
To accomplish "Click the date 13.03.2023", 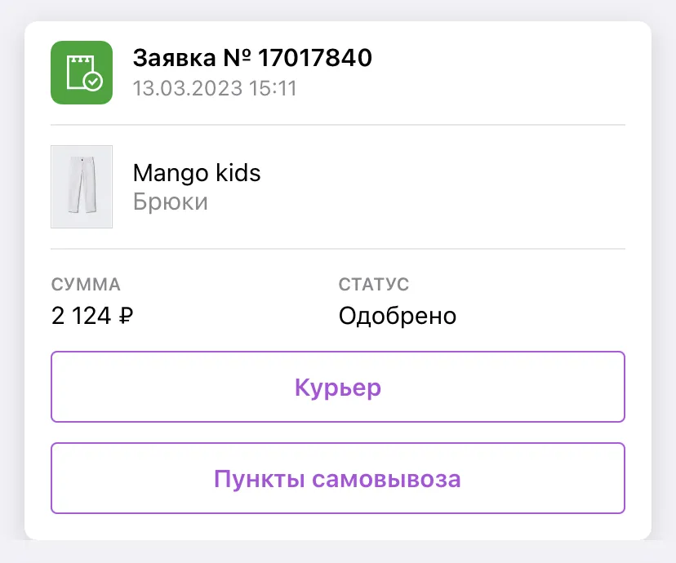I will tap(188, 88).
